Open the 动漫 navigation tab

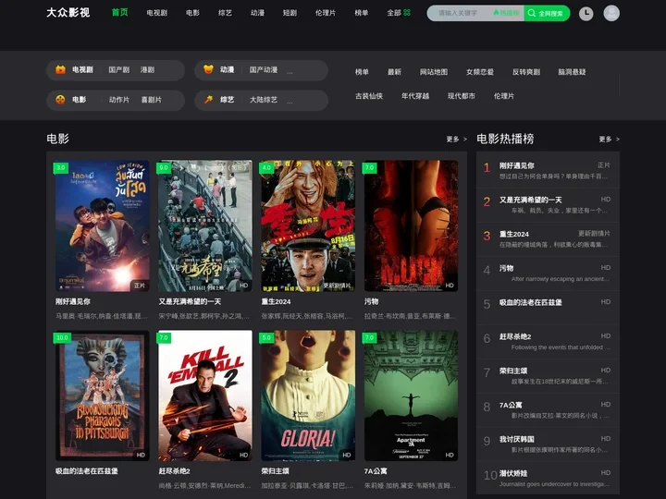point(257,13)
